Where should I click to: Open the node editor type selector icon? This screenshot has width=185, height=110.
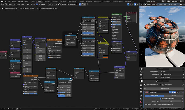(2, 4)
